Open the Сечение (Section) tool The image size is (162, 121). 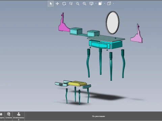tap(8, 116)
